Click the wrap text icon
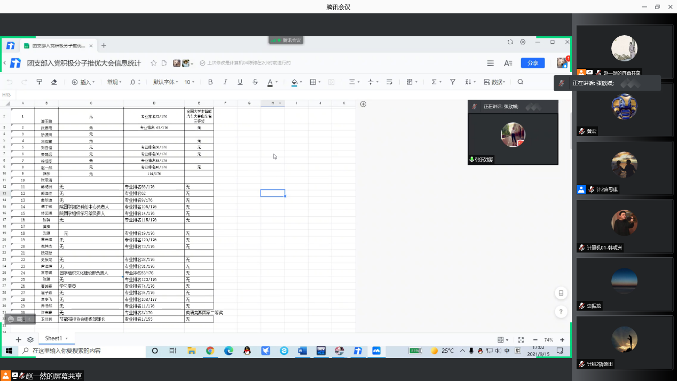Image resolution: width=677 pixels, height=381 pixels. [389, 82]
